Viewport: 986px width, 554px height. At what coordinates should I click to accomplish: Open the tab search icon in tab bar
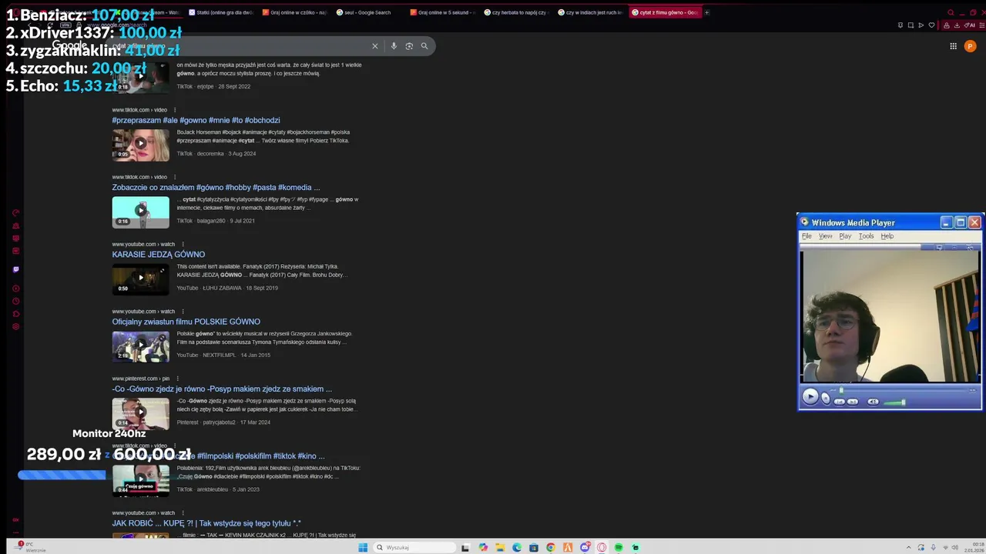click(951, 12)
